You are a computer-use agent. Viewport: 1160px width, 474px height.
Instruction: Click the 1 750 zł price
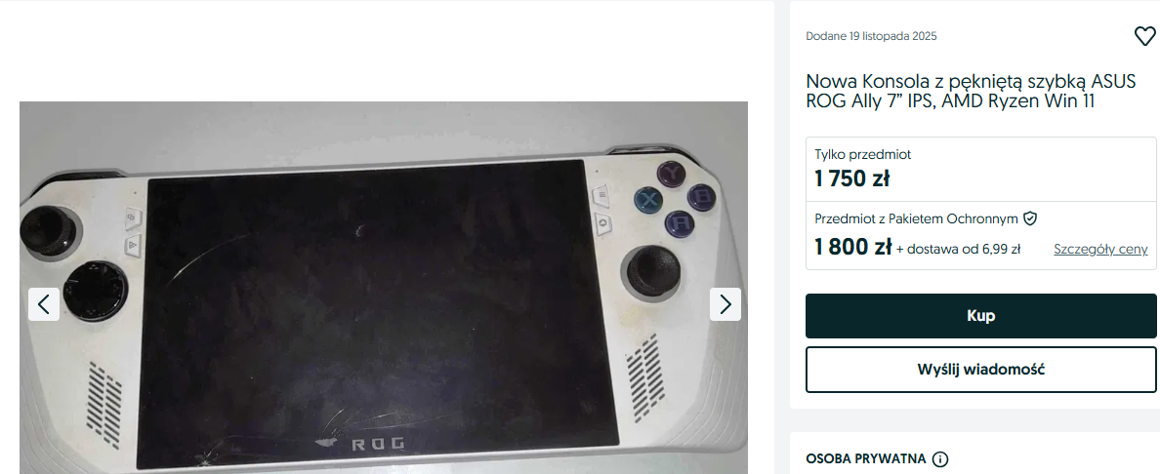851,178
